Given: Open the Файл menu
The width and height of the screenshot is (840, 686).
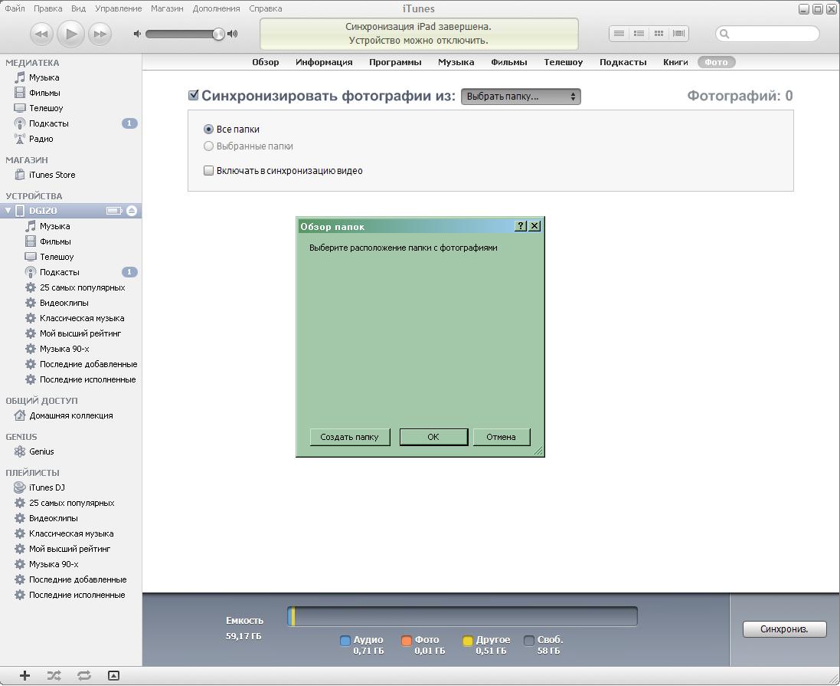Looking at the screenshot, I should 15,8.
